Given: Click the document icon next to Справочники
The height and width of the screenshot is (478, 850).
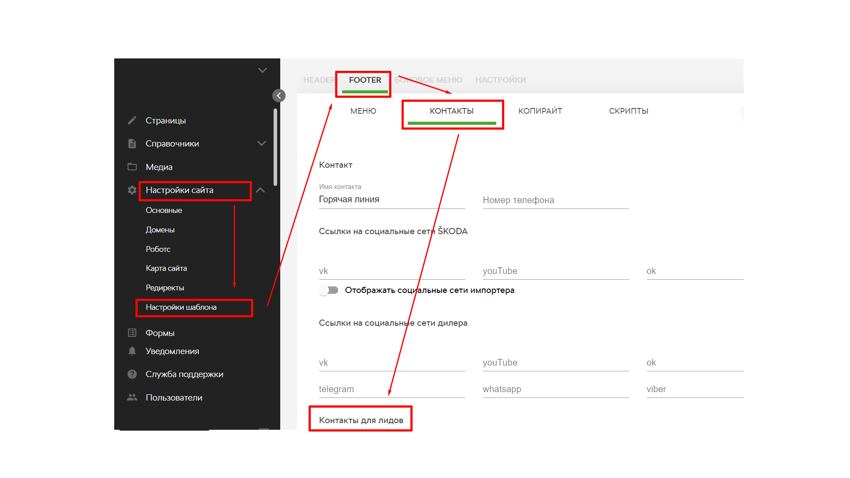Looking at the screenshot, I should [132, 143].
